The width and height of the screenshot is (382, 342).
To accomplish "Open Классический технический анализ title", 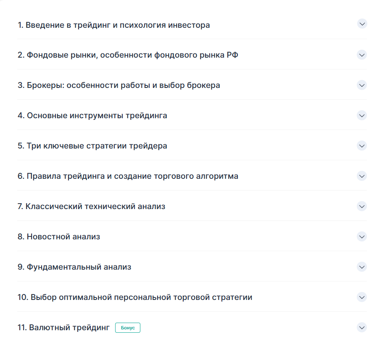I will click(x=91, y=207).
